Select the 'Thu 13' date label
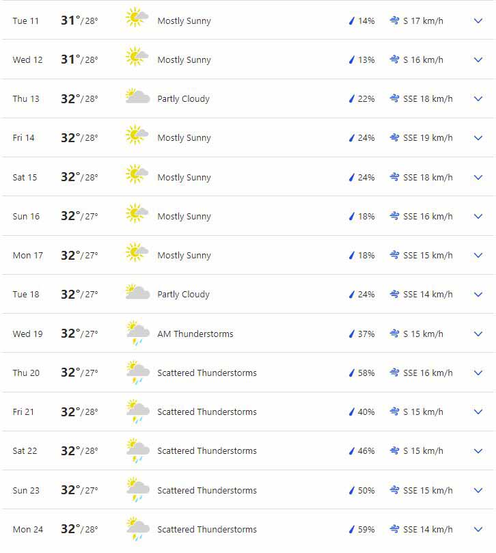The height and width of the screenshot is (553, 496). point(26,98)
